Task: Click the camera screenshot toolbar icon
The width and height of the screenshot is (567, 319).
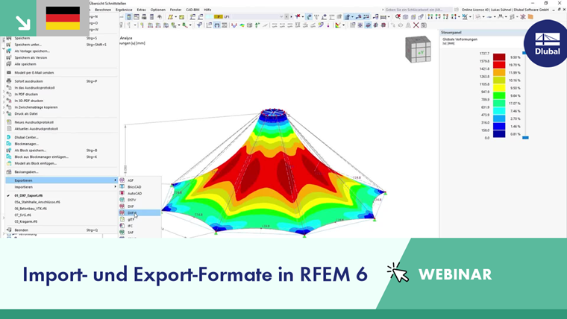Action: 424,25
